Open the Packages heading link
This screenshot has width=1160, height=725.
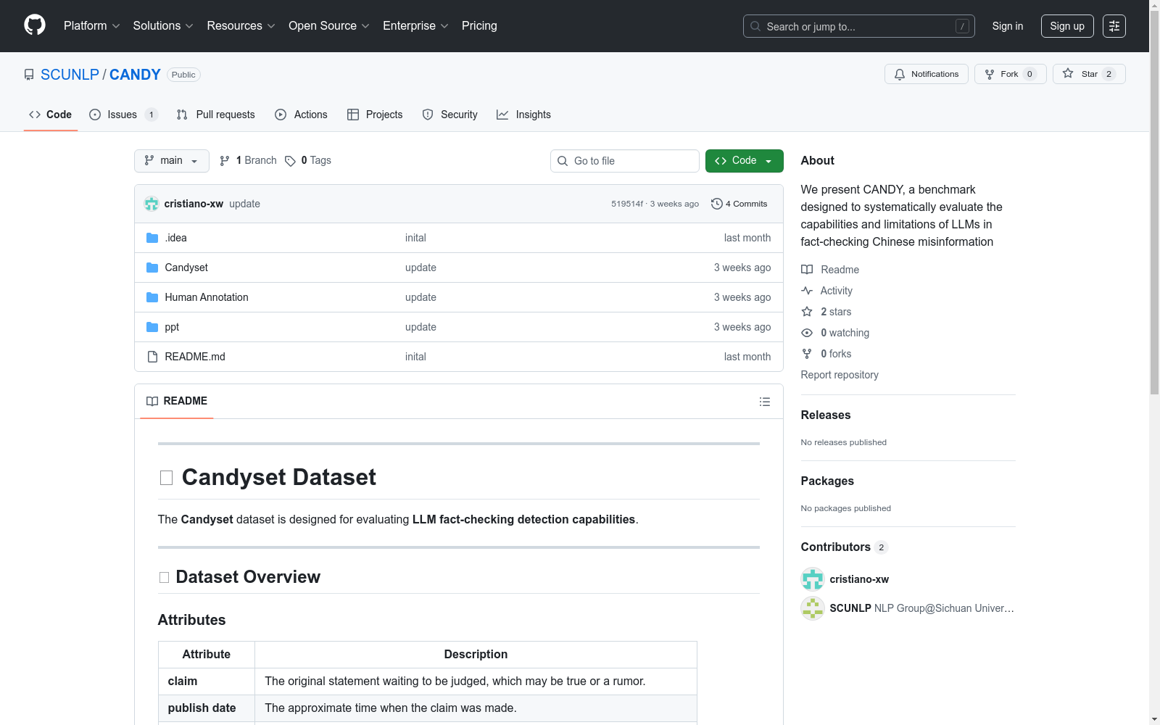[827, 481]
